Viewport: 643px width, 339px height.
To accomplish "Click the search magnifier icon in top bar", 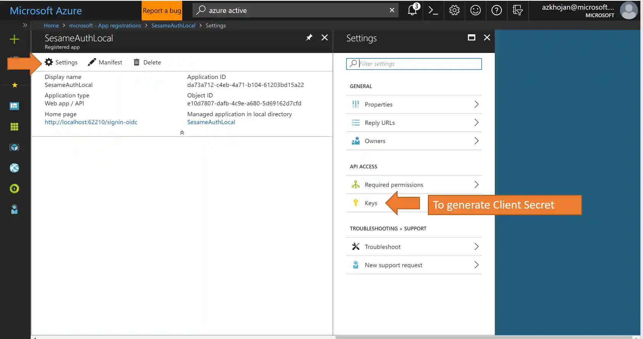I will 201,10.
